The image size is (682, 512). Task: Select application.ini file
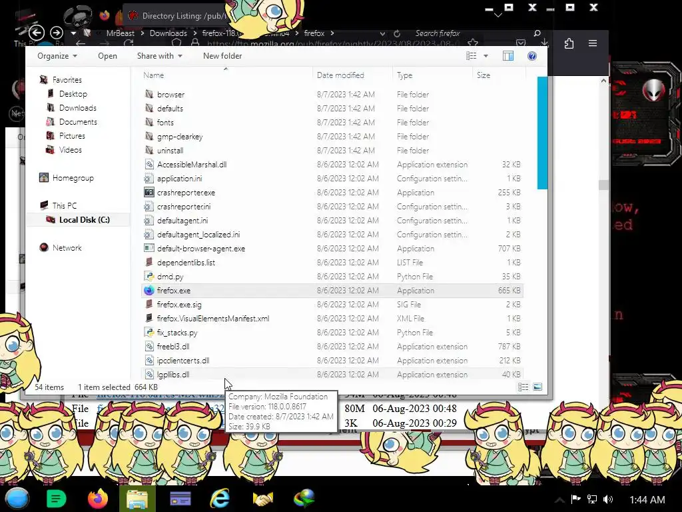click(x=179, y=178)
